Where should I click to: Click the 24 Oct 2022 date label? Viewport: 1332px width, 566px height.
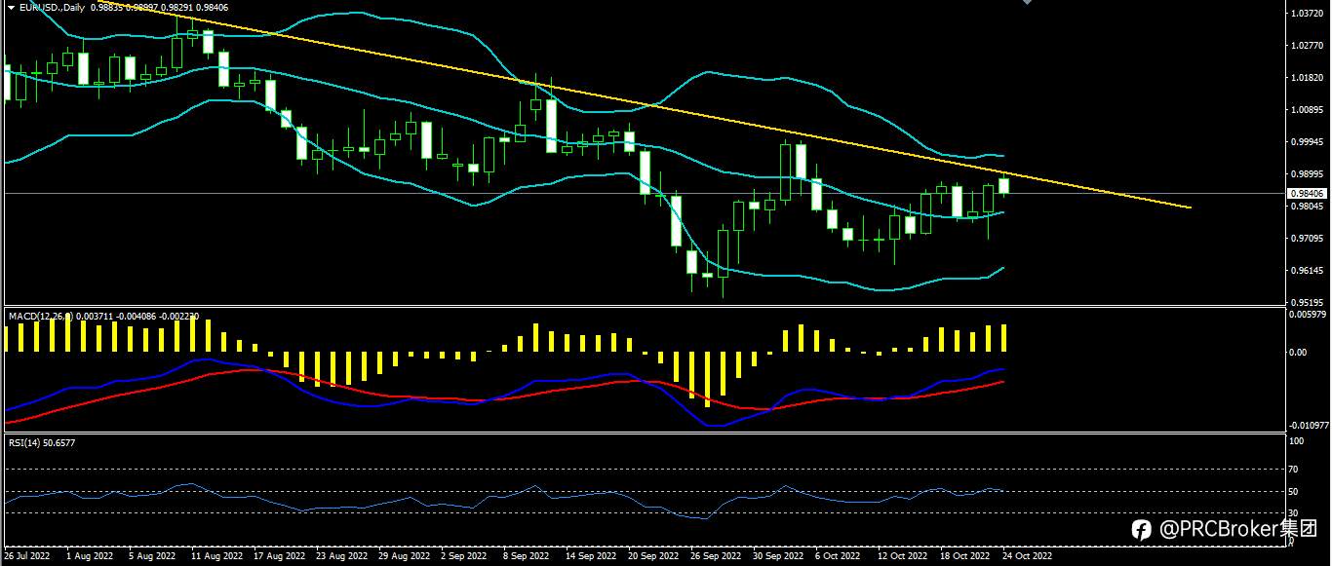click(1028, 556)
